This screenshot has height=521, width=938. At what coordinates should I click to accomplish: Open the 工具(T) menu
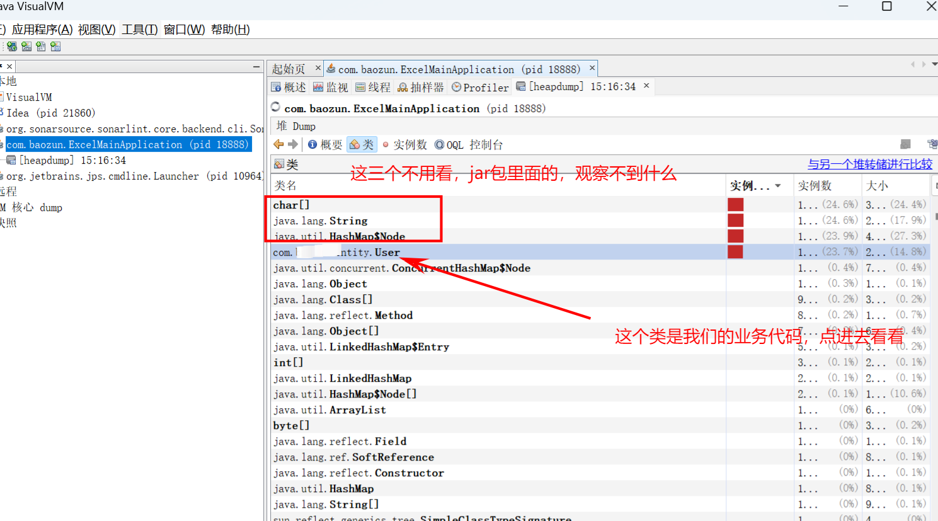tap(140, 30)
